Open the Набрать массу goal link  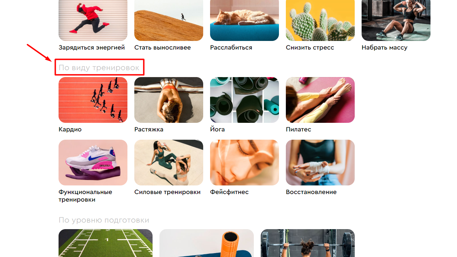(384, 48)
